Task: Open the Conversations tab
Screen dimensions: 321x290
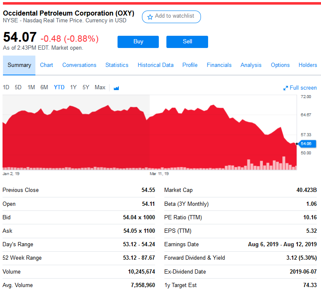Action: 79,65
